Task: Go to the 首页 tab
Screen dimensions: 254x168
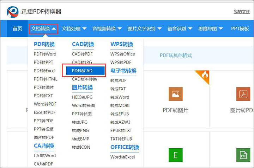Action: [17, 29]
